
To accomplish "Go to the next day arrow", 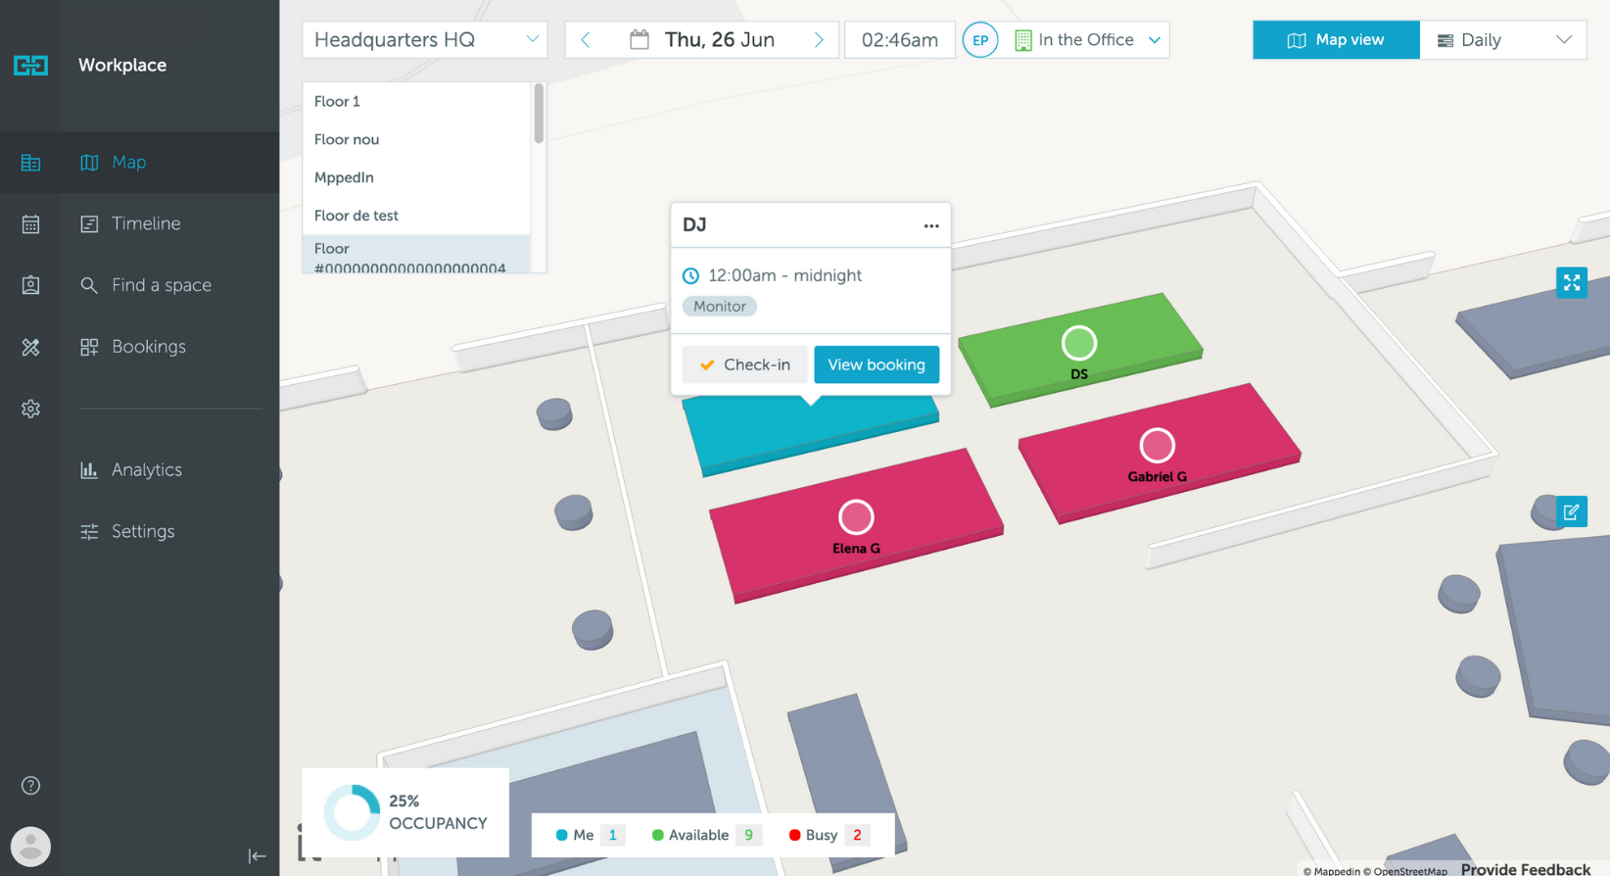I will (819, 40).
